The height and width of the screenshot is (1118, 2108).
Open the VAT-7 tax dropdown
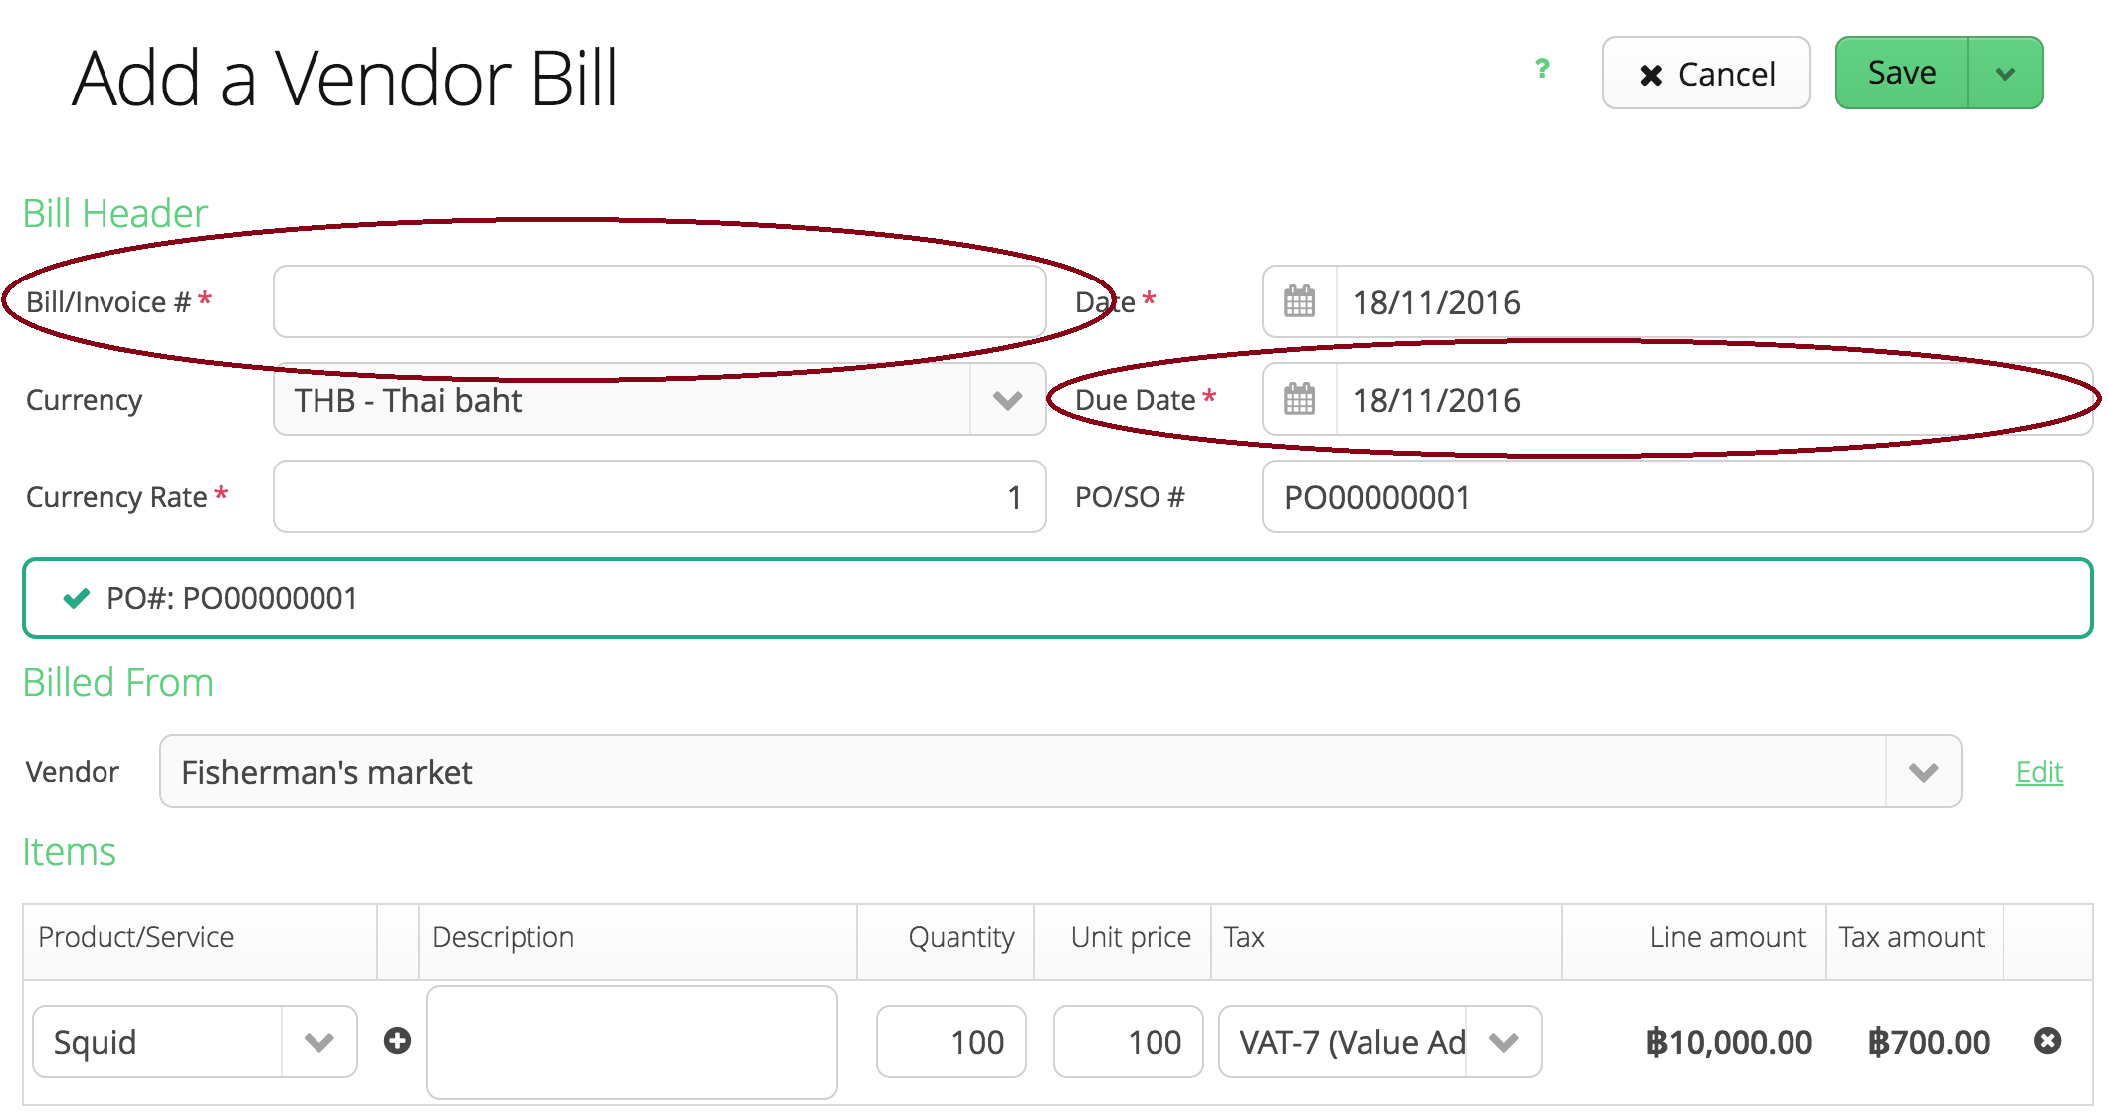[x=1503, y=1042]
